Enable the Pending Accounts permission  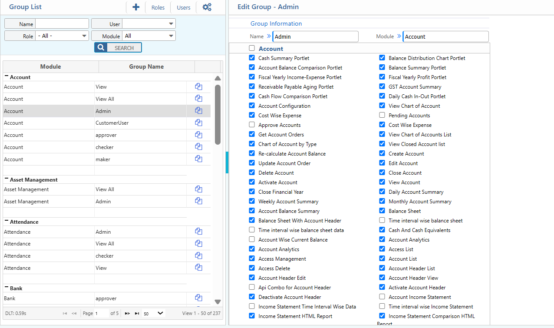tap(382, 115)
